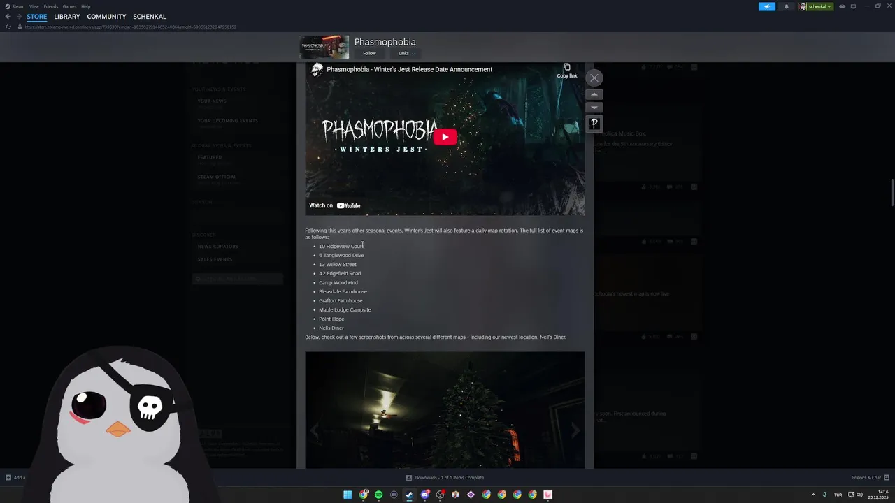
Task: Switch to the LIBRARY tab
Action: (67, 17)
